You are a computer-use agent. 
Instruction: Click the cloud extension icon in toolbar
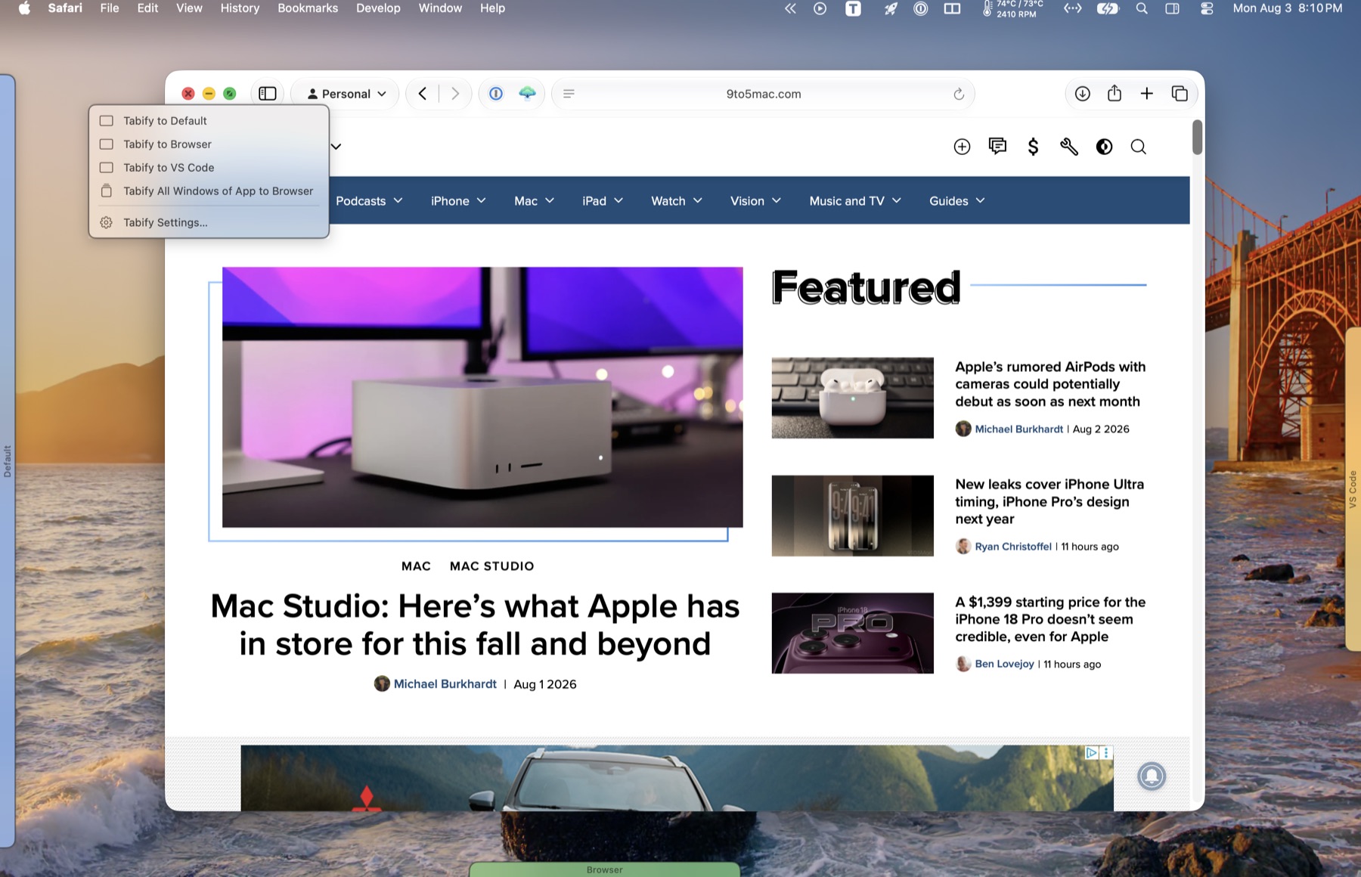click(527, 94)
